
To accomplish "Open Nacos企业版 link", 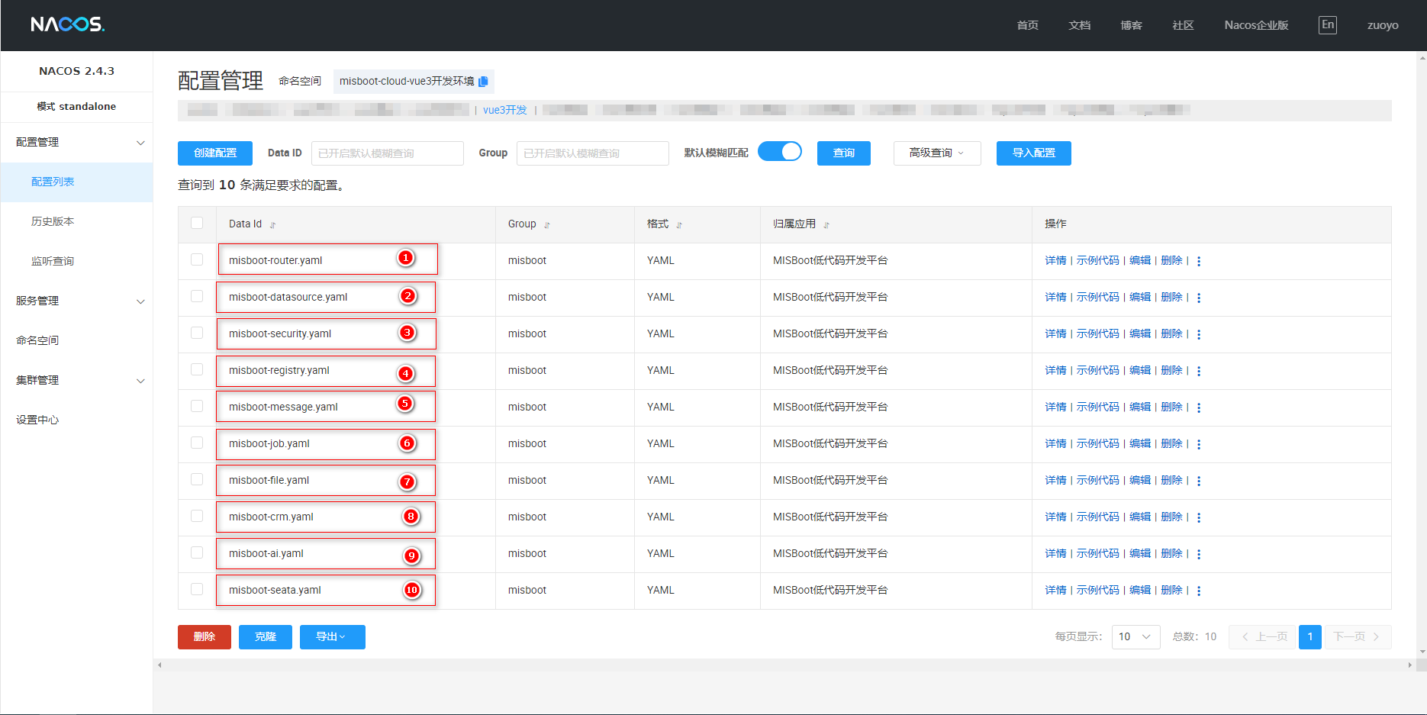I will [1256, 25].
